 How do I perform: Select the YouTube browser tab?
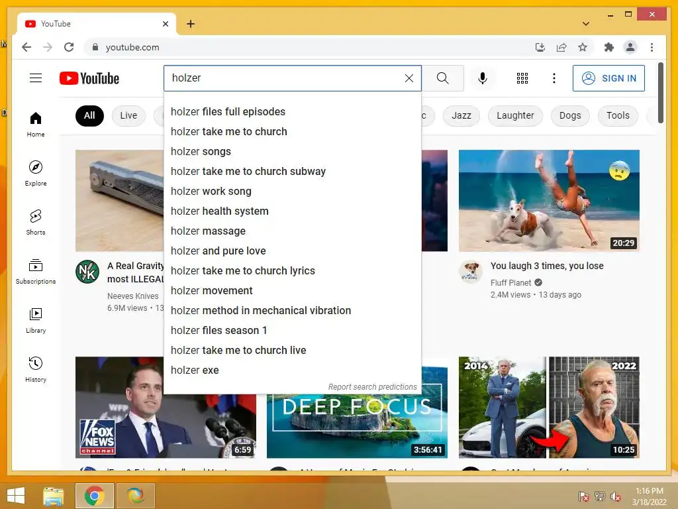[x=97, y=24]
